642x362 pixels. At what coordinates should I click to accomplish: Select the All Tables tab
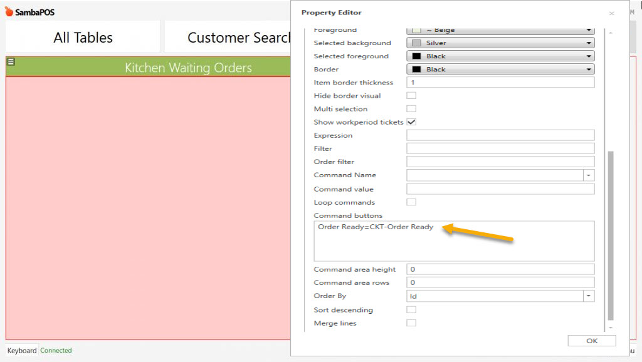(x=82, y=37)
